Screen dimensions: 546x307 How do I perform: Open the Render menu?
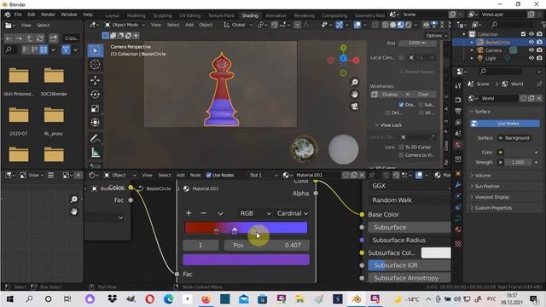point(48,14)
